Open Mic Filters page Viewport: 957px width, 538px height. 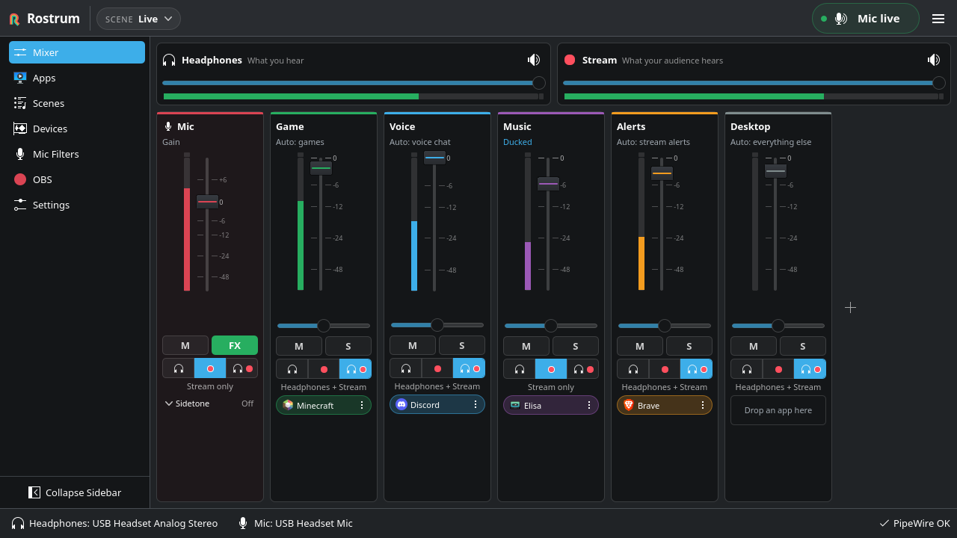[77, 154]
